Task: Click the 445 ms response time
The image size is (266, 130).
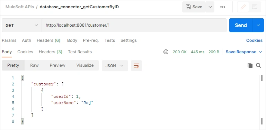Action: click(x=197, y=52)
